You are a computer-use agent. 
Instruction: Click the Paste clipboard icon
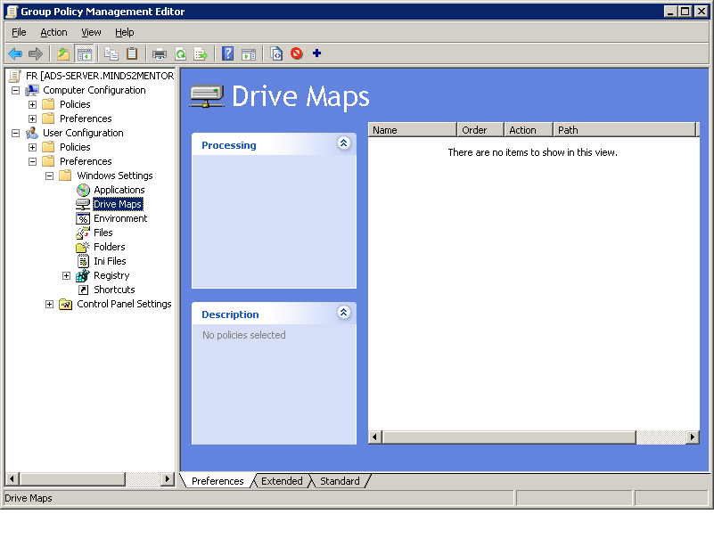(132, 53)
